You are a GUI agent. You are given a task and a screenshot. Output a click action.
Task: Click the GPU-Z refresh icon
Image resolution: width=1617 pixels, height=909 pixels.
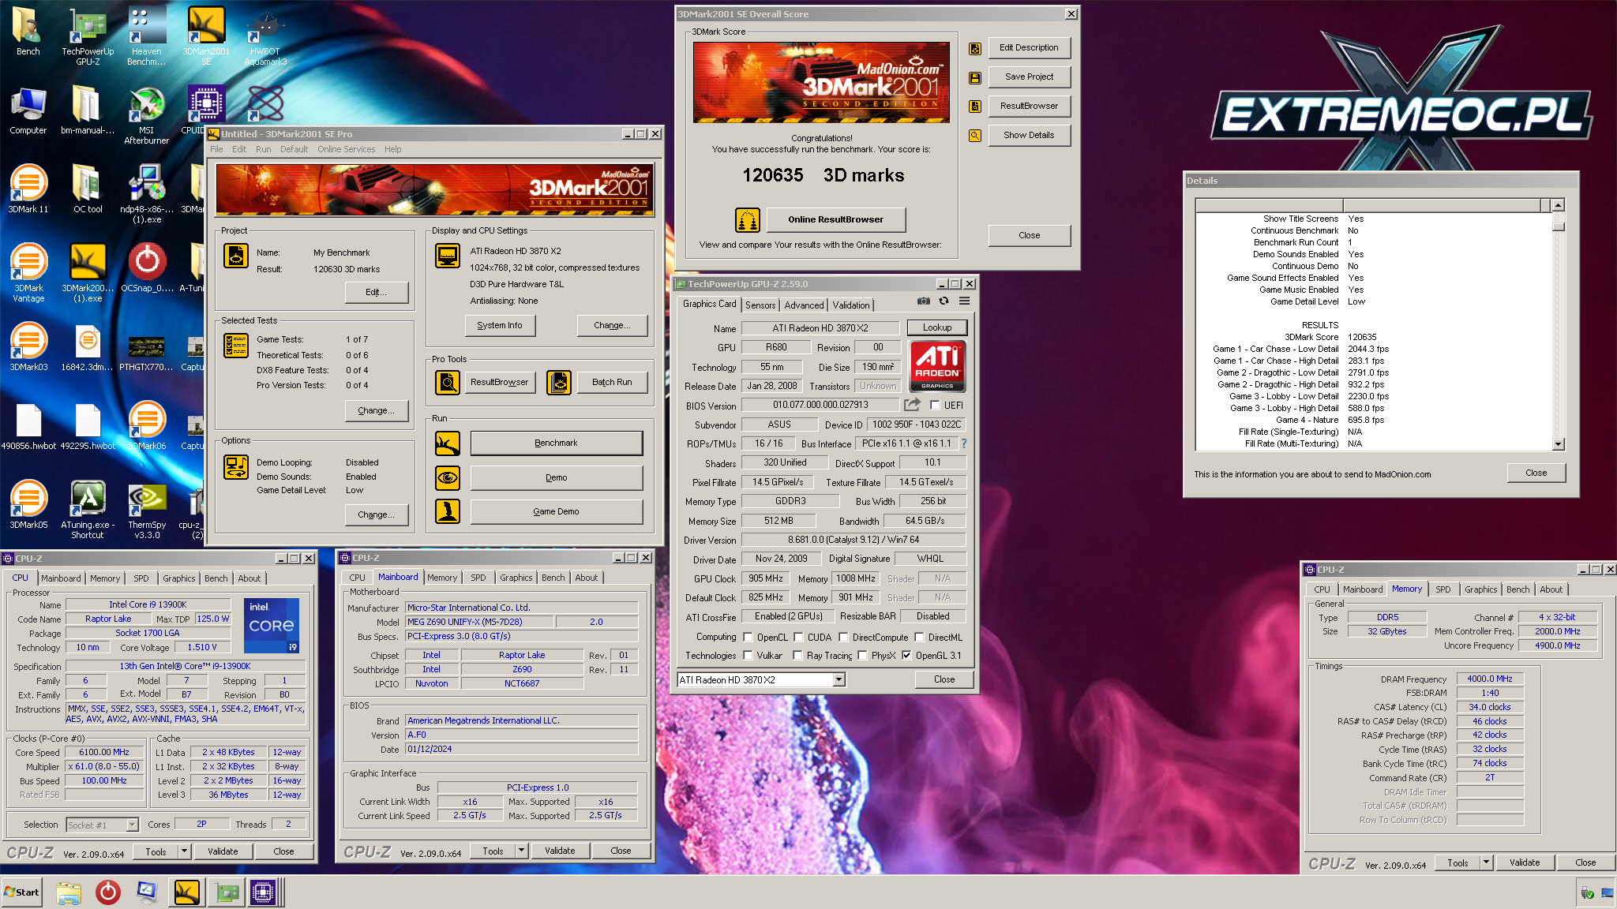pos(944,301)
